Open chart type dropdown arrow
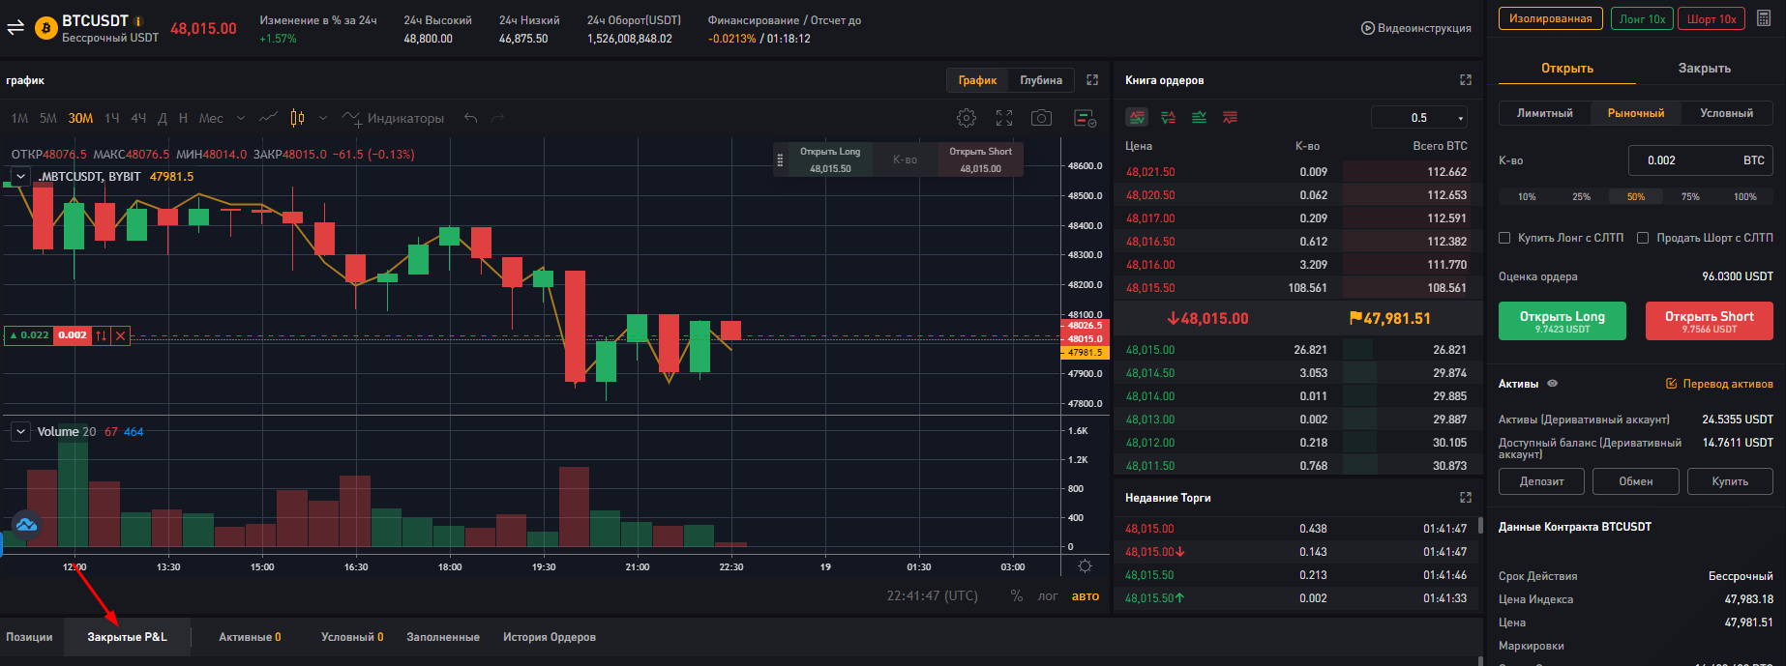This screenshot has width=1786, height=666. pos(323,118)
